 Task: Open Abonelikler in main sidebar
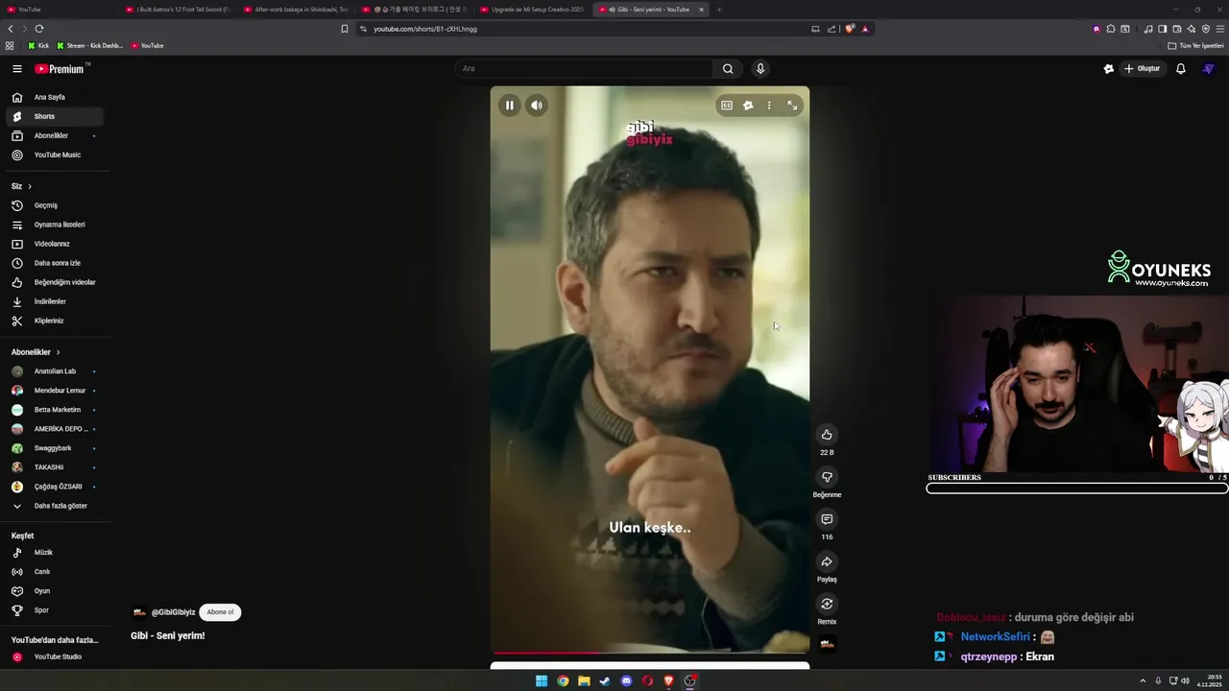point(55,135)
